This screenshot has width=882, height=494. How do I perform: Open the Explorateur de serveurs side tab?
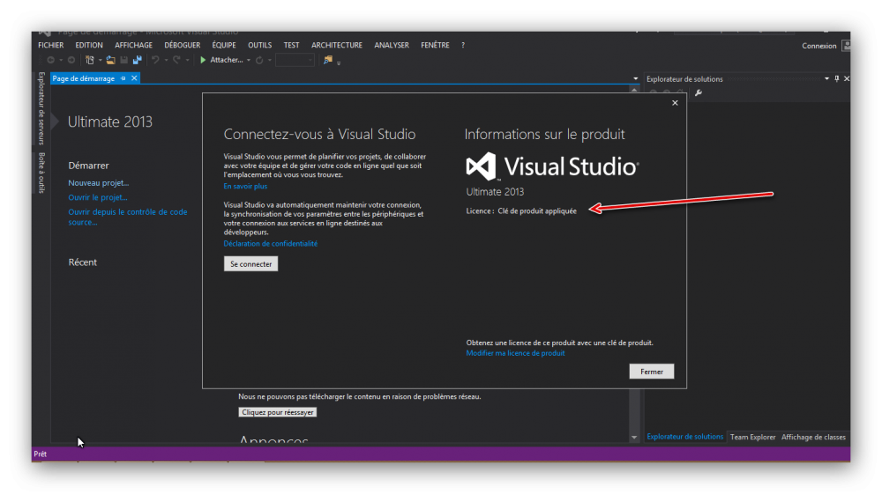(x=41, y=107)
